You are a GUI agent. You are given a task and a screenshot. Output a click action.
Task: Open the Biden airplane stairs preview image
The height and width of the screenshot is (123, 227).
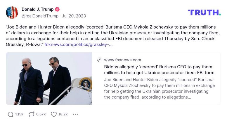[x=49, y=79]
